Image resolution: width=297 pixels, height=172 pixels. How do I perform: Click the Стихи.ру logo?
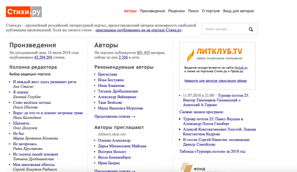(24, 12)
